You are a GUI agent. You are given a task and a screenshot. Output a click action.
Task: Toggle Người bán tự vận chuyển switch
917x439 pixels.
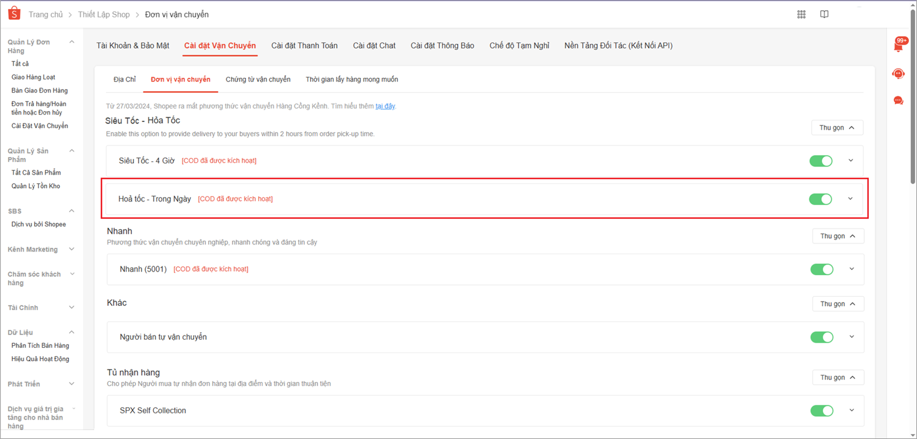821,337
